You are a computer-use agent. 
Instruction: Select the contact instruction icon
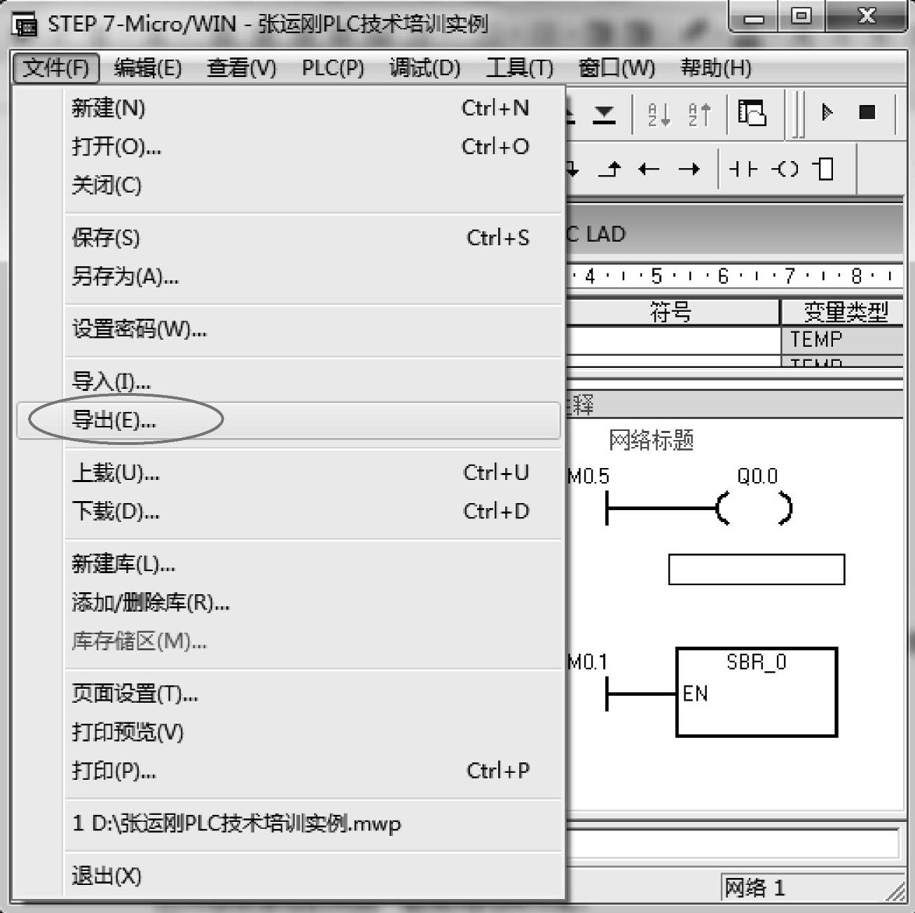[743, 169]
